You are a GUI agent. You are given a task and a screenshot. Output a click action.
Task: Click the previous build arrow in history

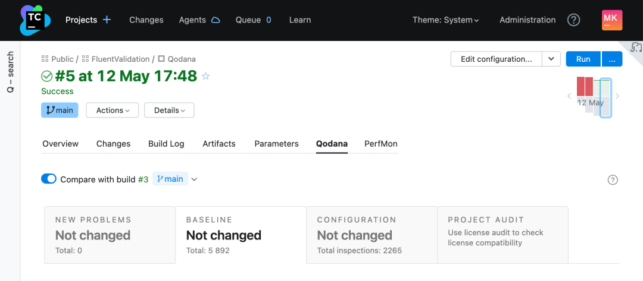[x=569, y=96]
